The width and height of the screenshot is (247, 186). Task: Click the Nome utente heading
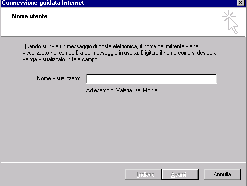30,16
